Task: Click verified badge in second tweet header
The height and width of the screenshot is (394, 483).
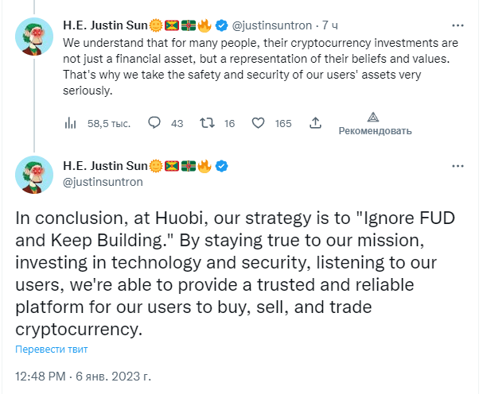Action: click(221, 166)
